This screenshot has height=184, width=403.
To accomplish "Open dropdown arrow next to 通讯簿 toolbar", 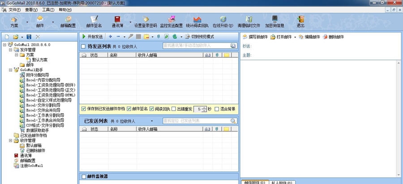I will point(130,22).
